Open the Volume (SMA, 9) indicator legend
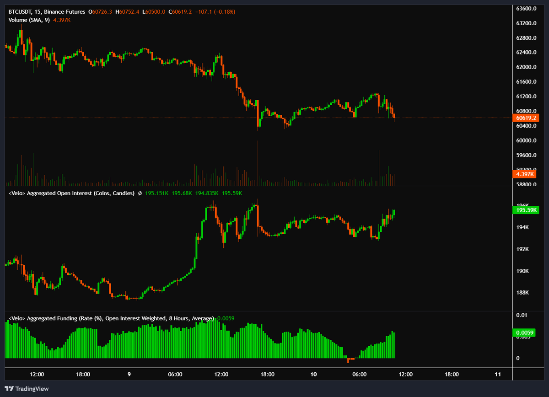This screenshot has height=397, width=549. point(30,20)
